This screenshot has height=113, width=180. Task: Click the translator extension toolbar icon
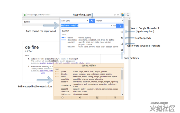pos(122,15)
